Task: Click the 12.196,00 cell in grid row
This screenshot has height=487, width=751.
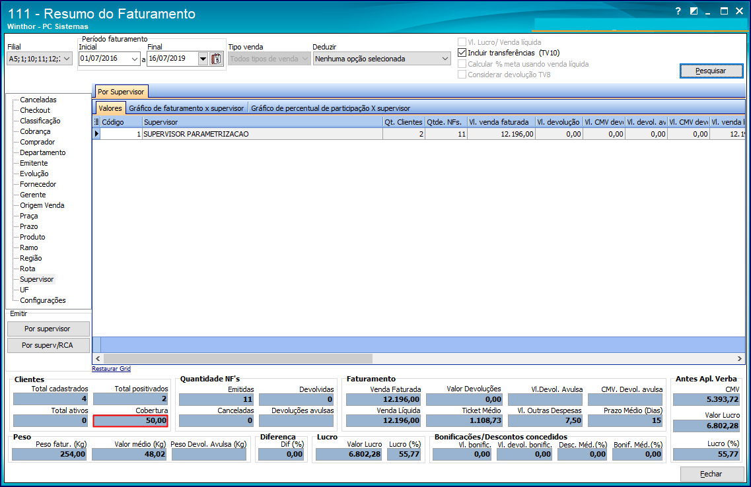Action: (501, 134)
